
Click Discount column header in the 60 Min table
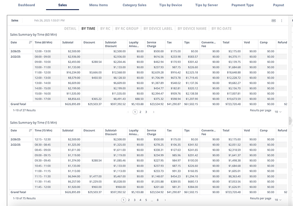point(89,42)
